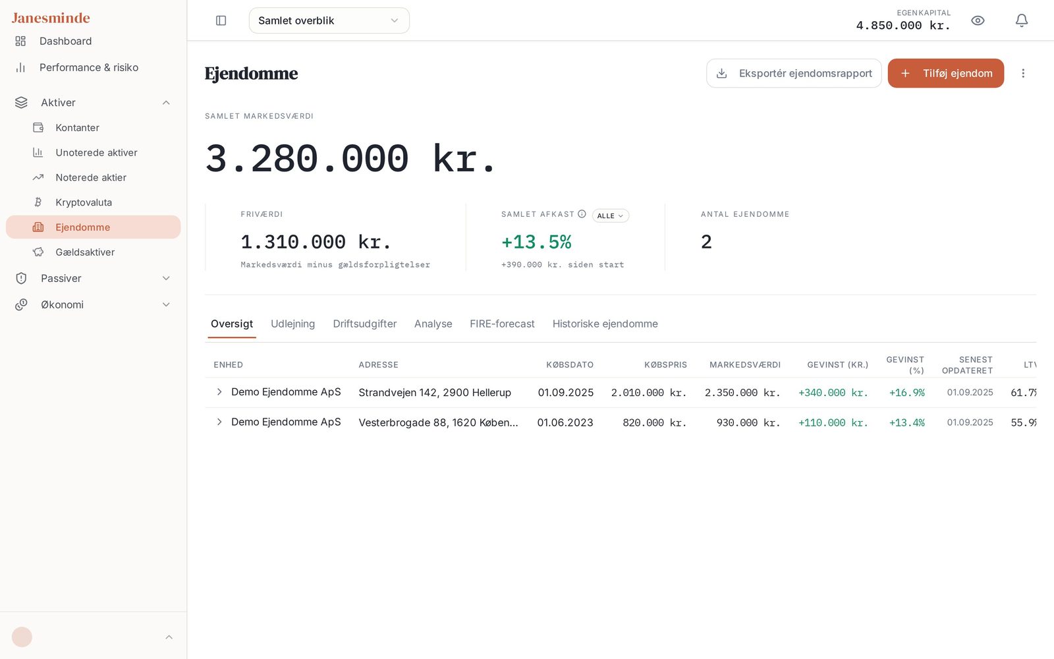Select the Oversigt tab

pos(232,324)
